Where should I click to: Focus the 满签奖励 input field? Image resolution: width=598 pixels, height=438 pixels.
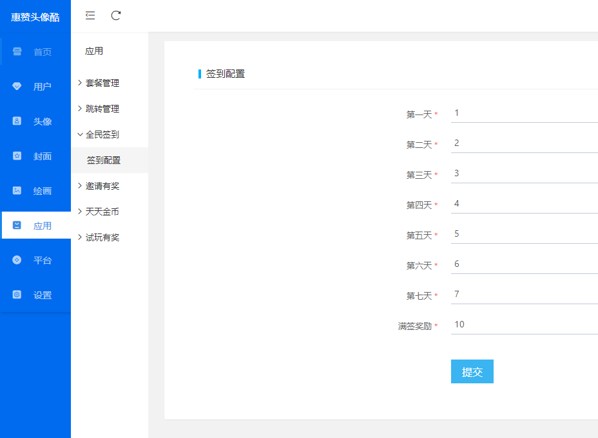(x=525, y=325)
